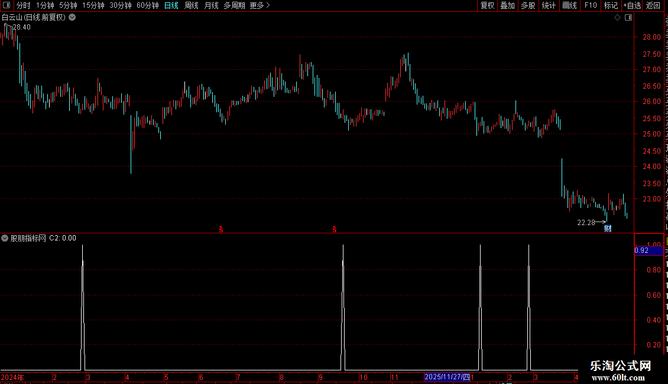Open the 画线 drawing tools
Screen dimensions: 668x384
(x=570, y=5)
